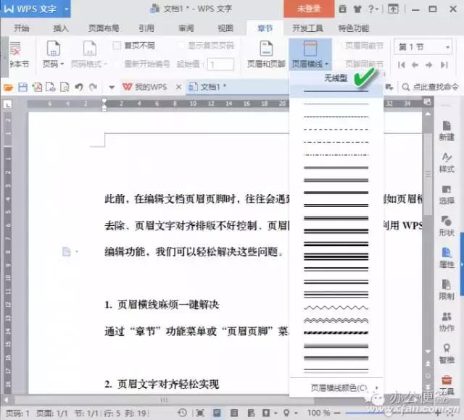
Task: Click the open folder icon in quick toolbar
Action: (8, 87)
